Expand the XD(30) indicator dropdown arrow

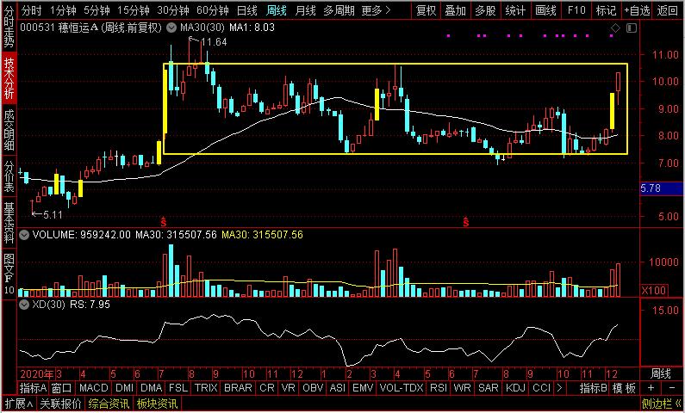tap(24, 305)
